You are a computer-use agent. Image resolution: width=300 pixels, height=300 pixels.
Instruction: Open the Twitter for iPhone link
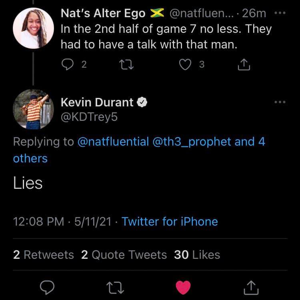[170, 221]
